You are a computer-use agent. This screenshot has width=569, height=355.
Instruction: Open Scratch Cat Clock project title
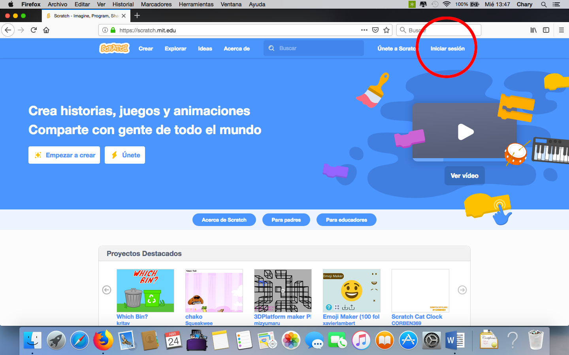417,317
